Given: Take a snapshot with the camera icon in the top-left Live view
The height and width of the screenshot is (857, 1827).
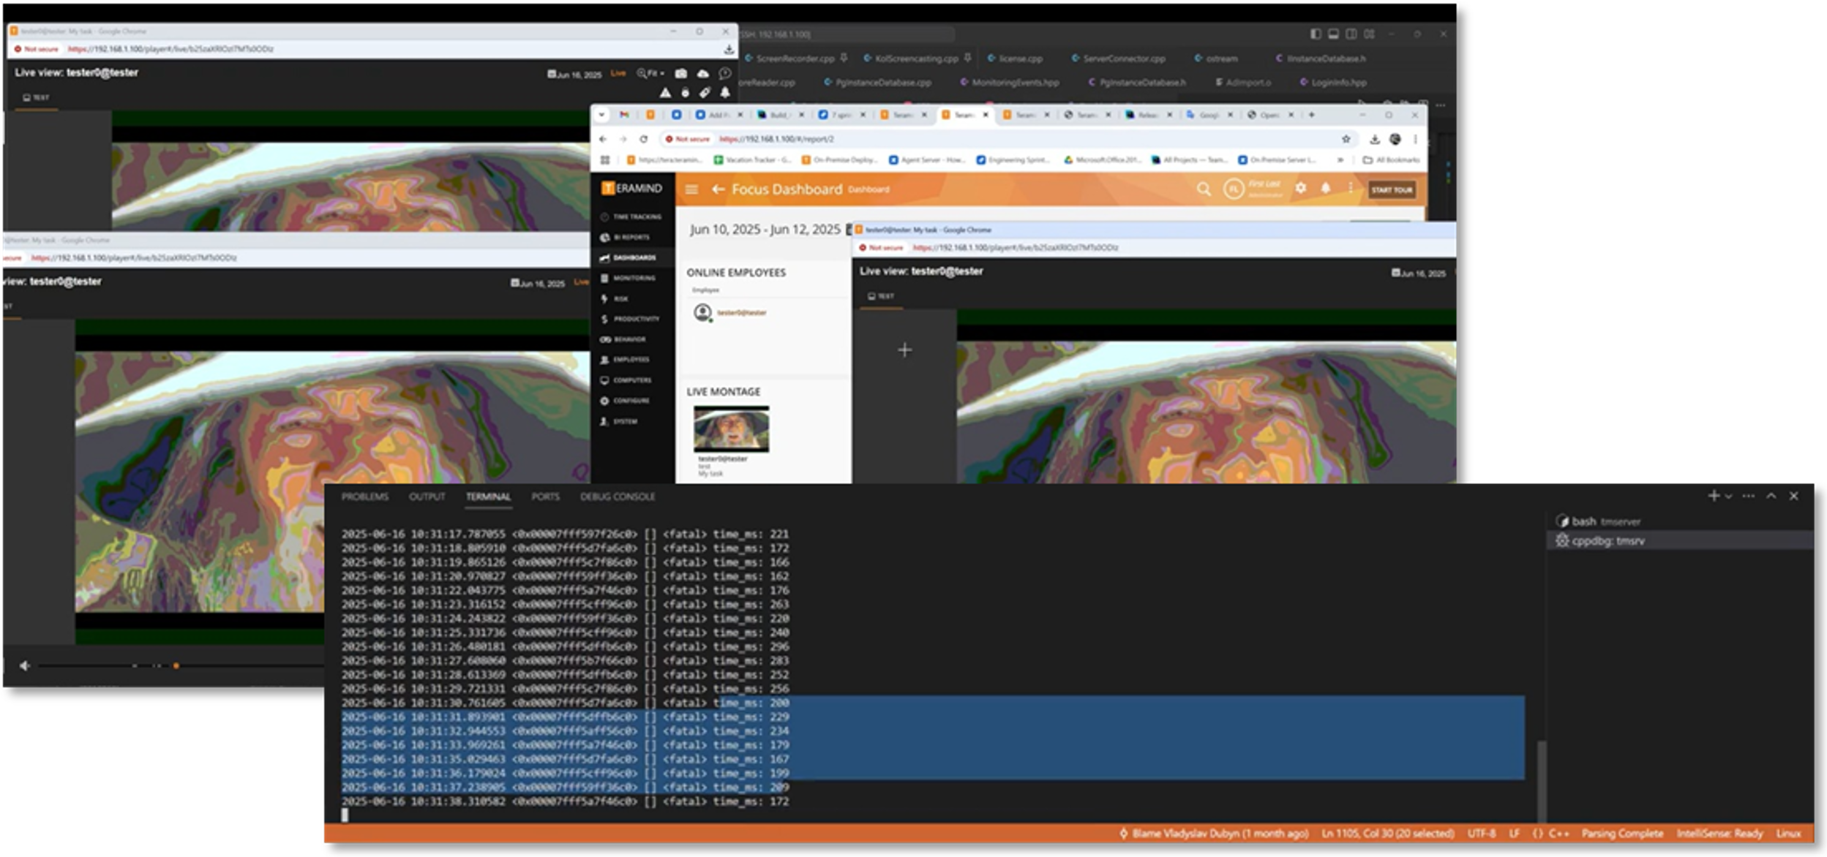Looking at the screenshot, I should coord(680,73).
